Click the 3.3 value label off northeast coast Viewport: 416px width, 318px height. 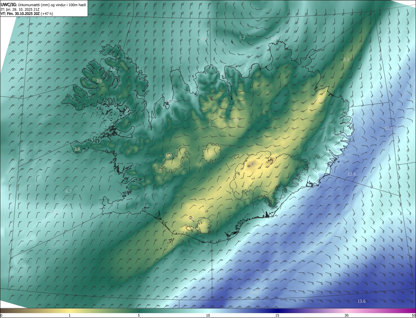(346, 60)
